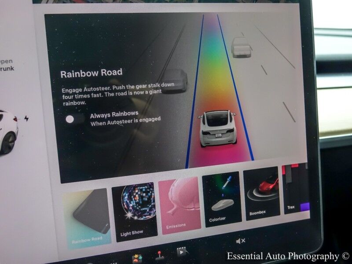The width and height of the screenshot is (352, 264).
Task: Open the Trax music tile
Action: point(296,189)
